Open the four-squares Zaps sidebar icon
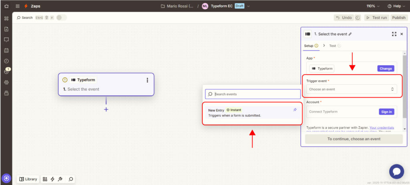410x185 pixels. coord(6,18)
